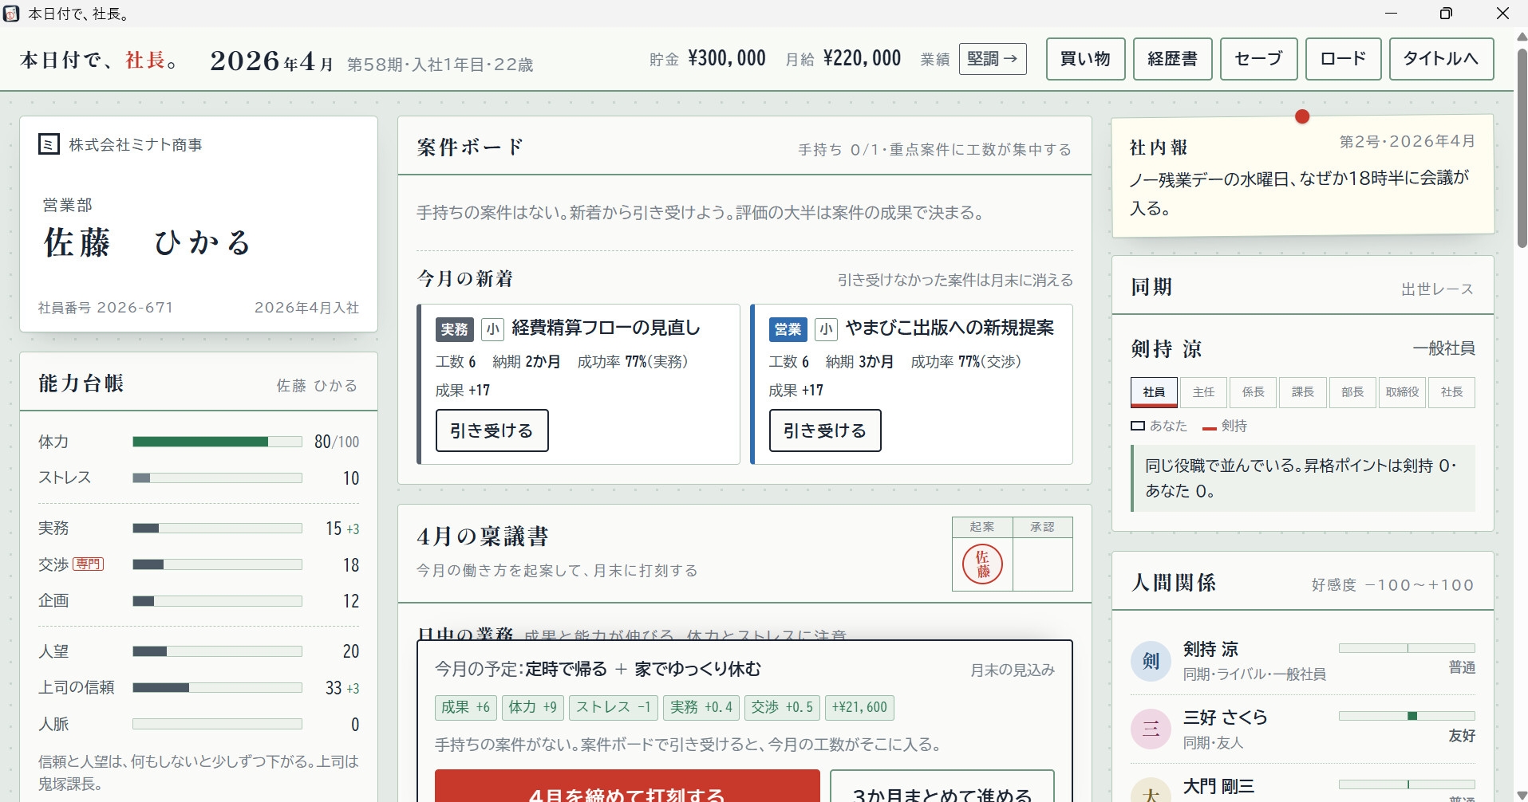Click the セーブ button

pyautogui.click(x=1258, y=59)
